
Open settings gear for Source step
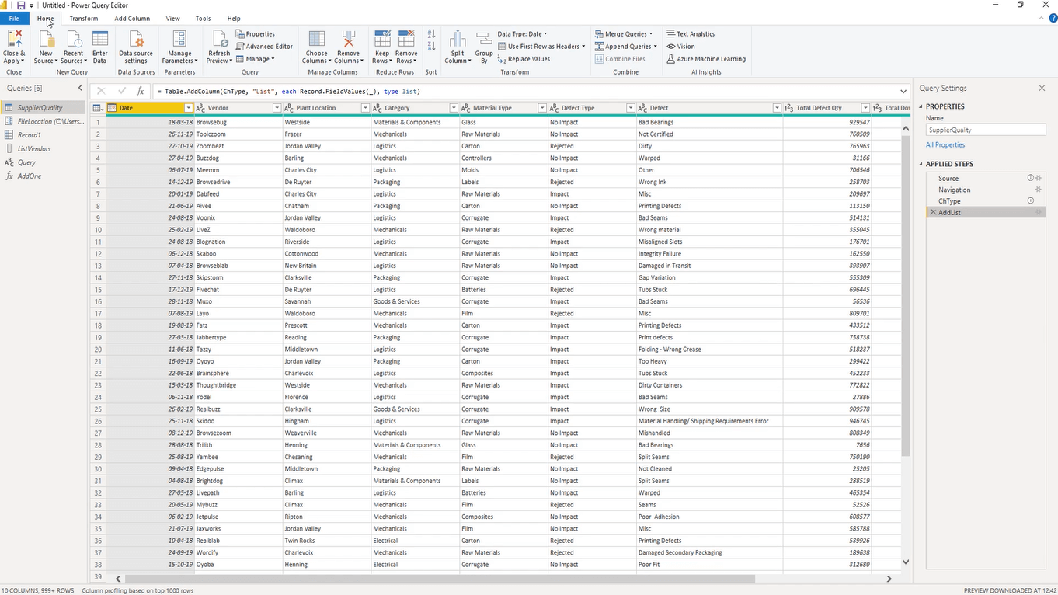[1039, 179]
